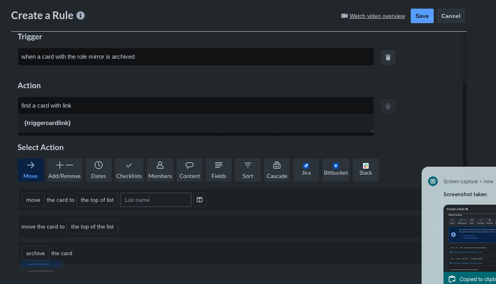Click the 'Screenshot taken' notification title

pyautogui.click(x=465, y=194)
